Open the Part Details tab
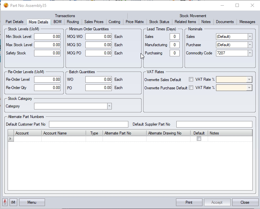260x209 pixels. coord(15,22)
